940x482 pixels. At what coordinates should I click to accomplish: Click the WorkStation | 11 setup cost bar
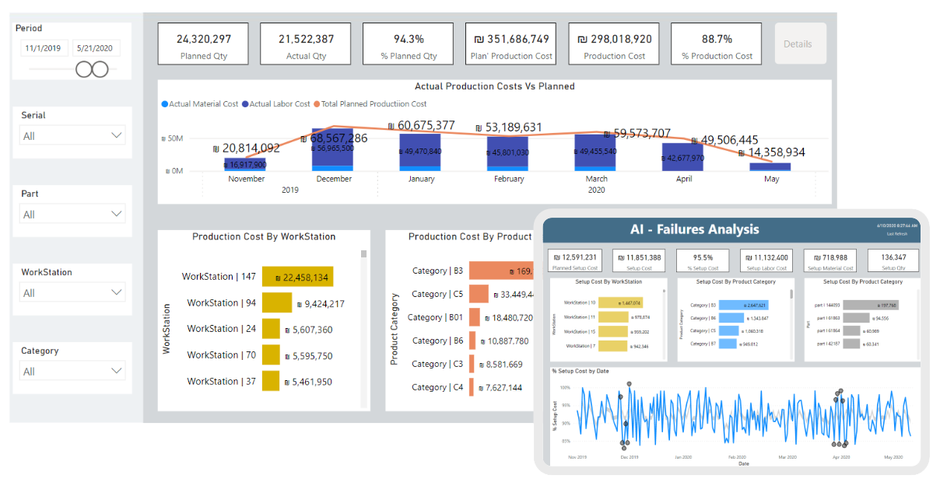click(x=613, y=317)
